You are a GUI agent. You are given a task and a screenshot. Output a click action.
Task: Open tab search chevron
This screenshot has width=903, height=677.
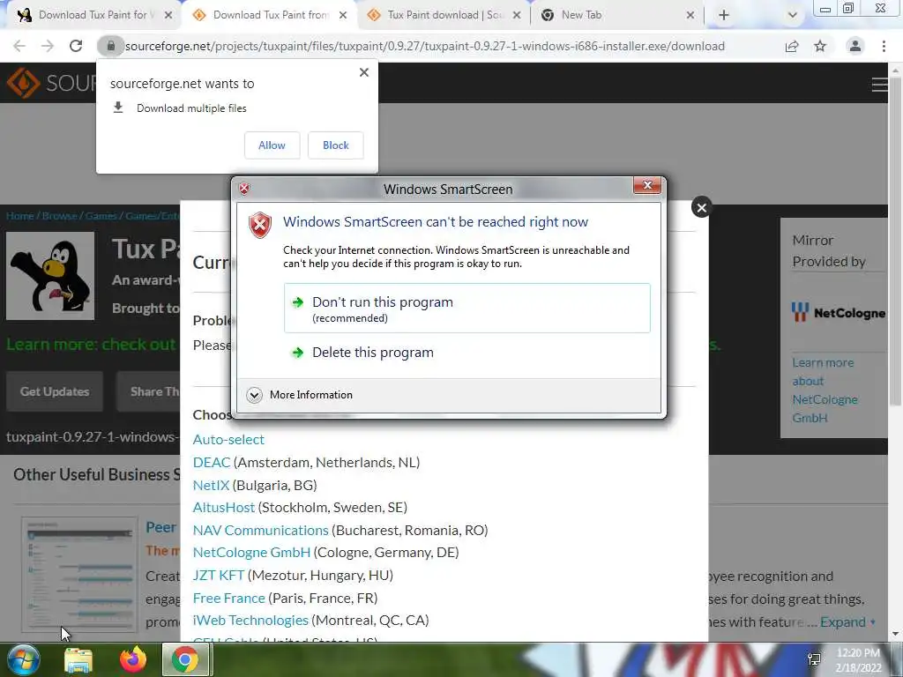tap(793, 15)
